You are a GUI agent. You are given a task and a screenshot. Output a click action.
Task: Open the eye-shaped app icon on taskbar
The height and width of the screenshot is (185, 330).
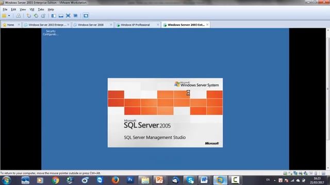[x=85, y=180]
